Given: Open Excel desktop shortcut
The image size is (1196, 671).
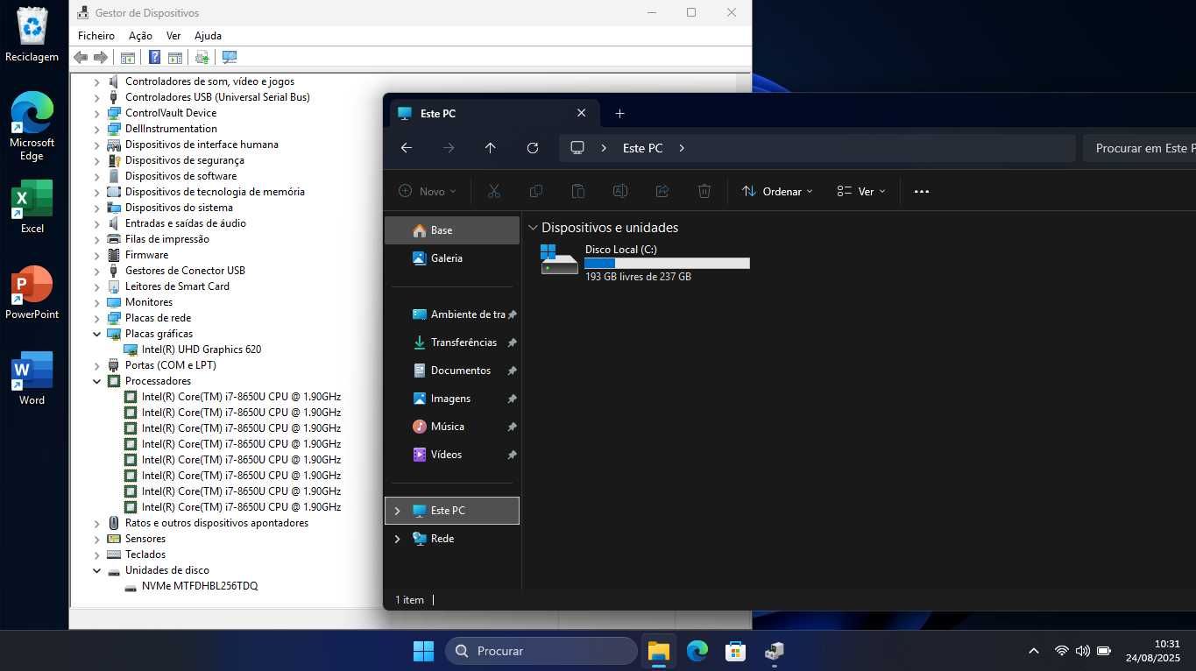Looking at the screenshot, I should [32, 208].
